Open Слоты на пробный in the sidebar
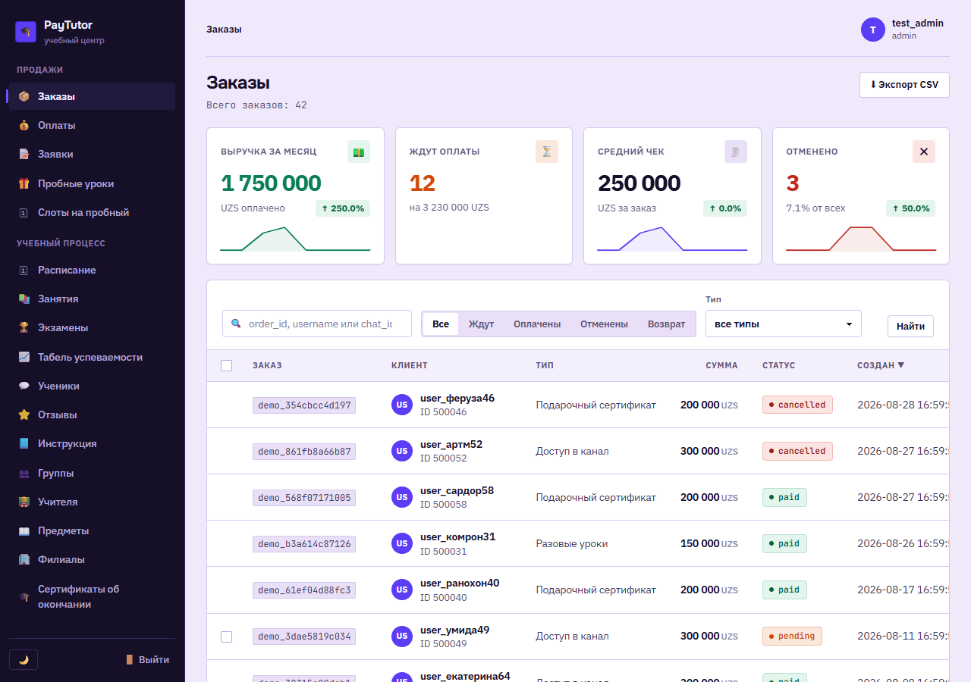Screen dimensions: 971x682 92,212
